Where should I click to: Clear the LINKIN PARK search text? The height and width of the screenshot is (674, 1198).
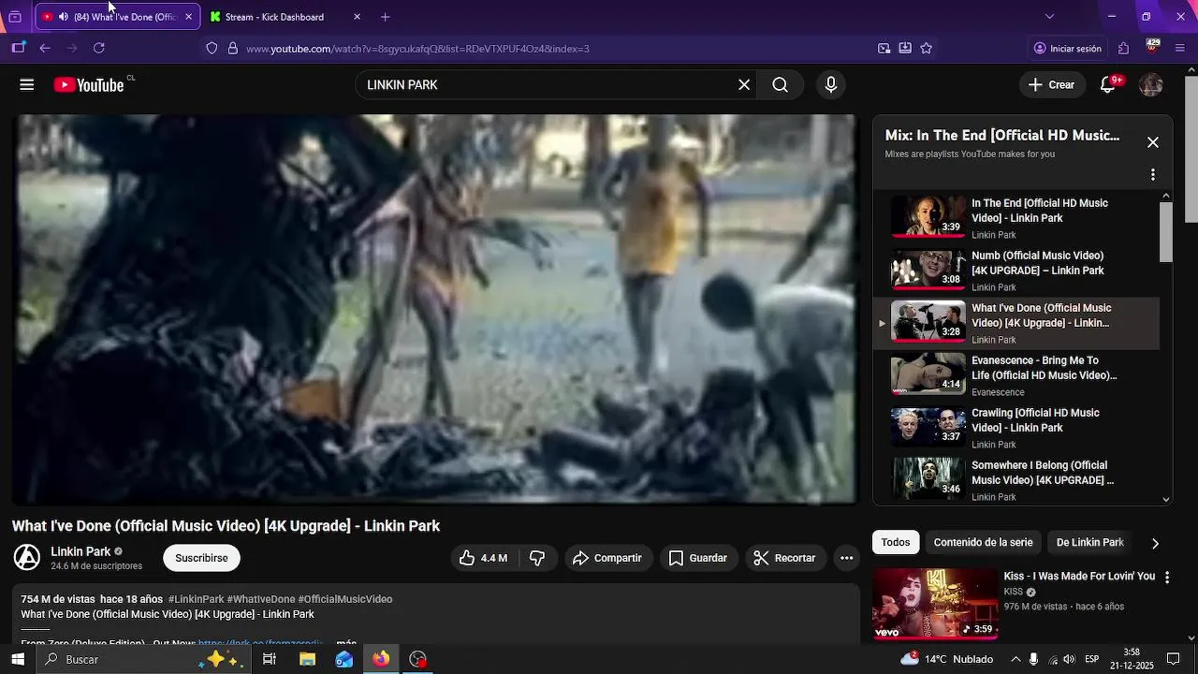coord(744,85)
